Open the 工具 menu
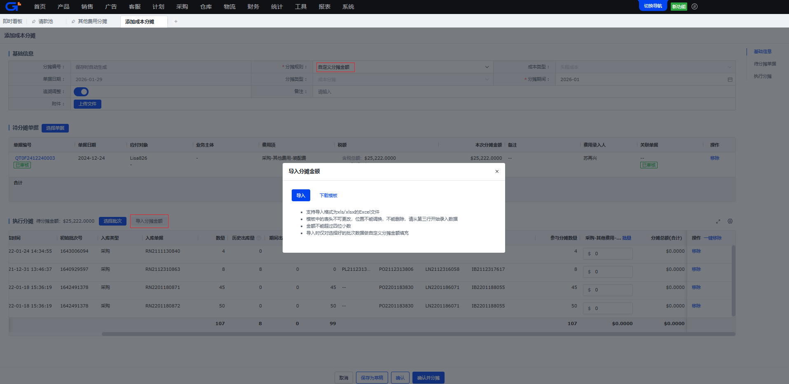Screen dimensions: 789x384 (x=301, y=7)
